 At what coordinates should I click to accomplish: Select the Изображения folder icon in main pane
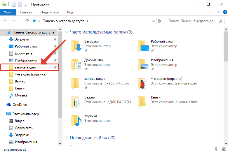click(143, 65)
